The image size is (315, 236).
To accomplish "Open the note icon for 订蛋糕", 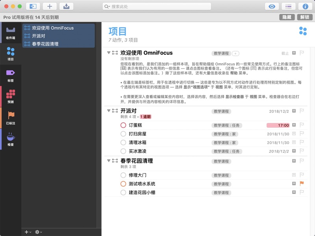I will tap(294, 125).
